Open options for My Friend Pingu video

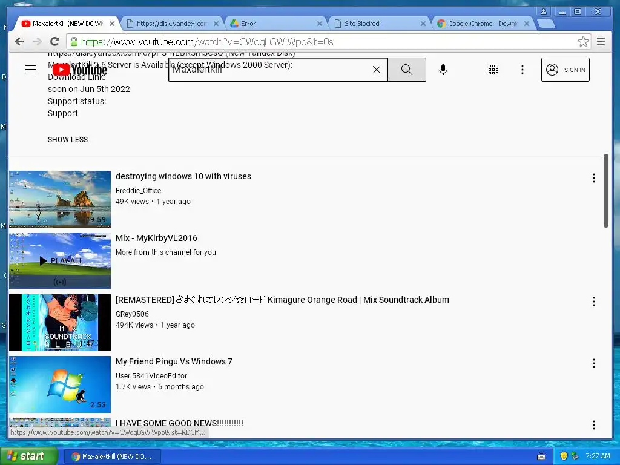click(593, 363)
